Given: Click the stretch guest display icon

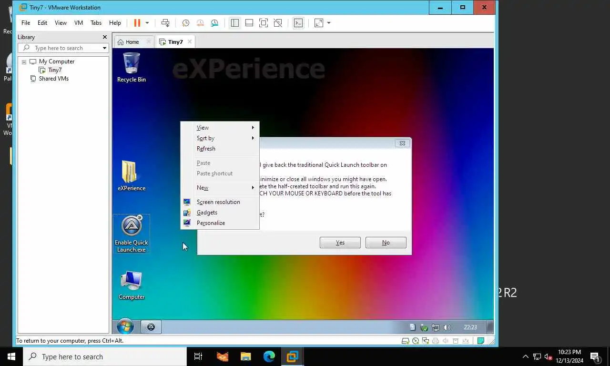Looking at the screenshot, I should (319, 23).
